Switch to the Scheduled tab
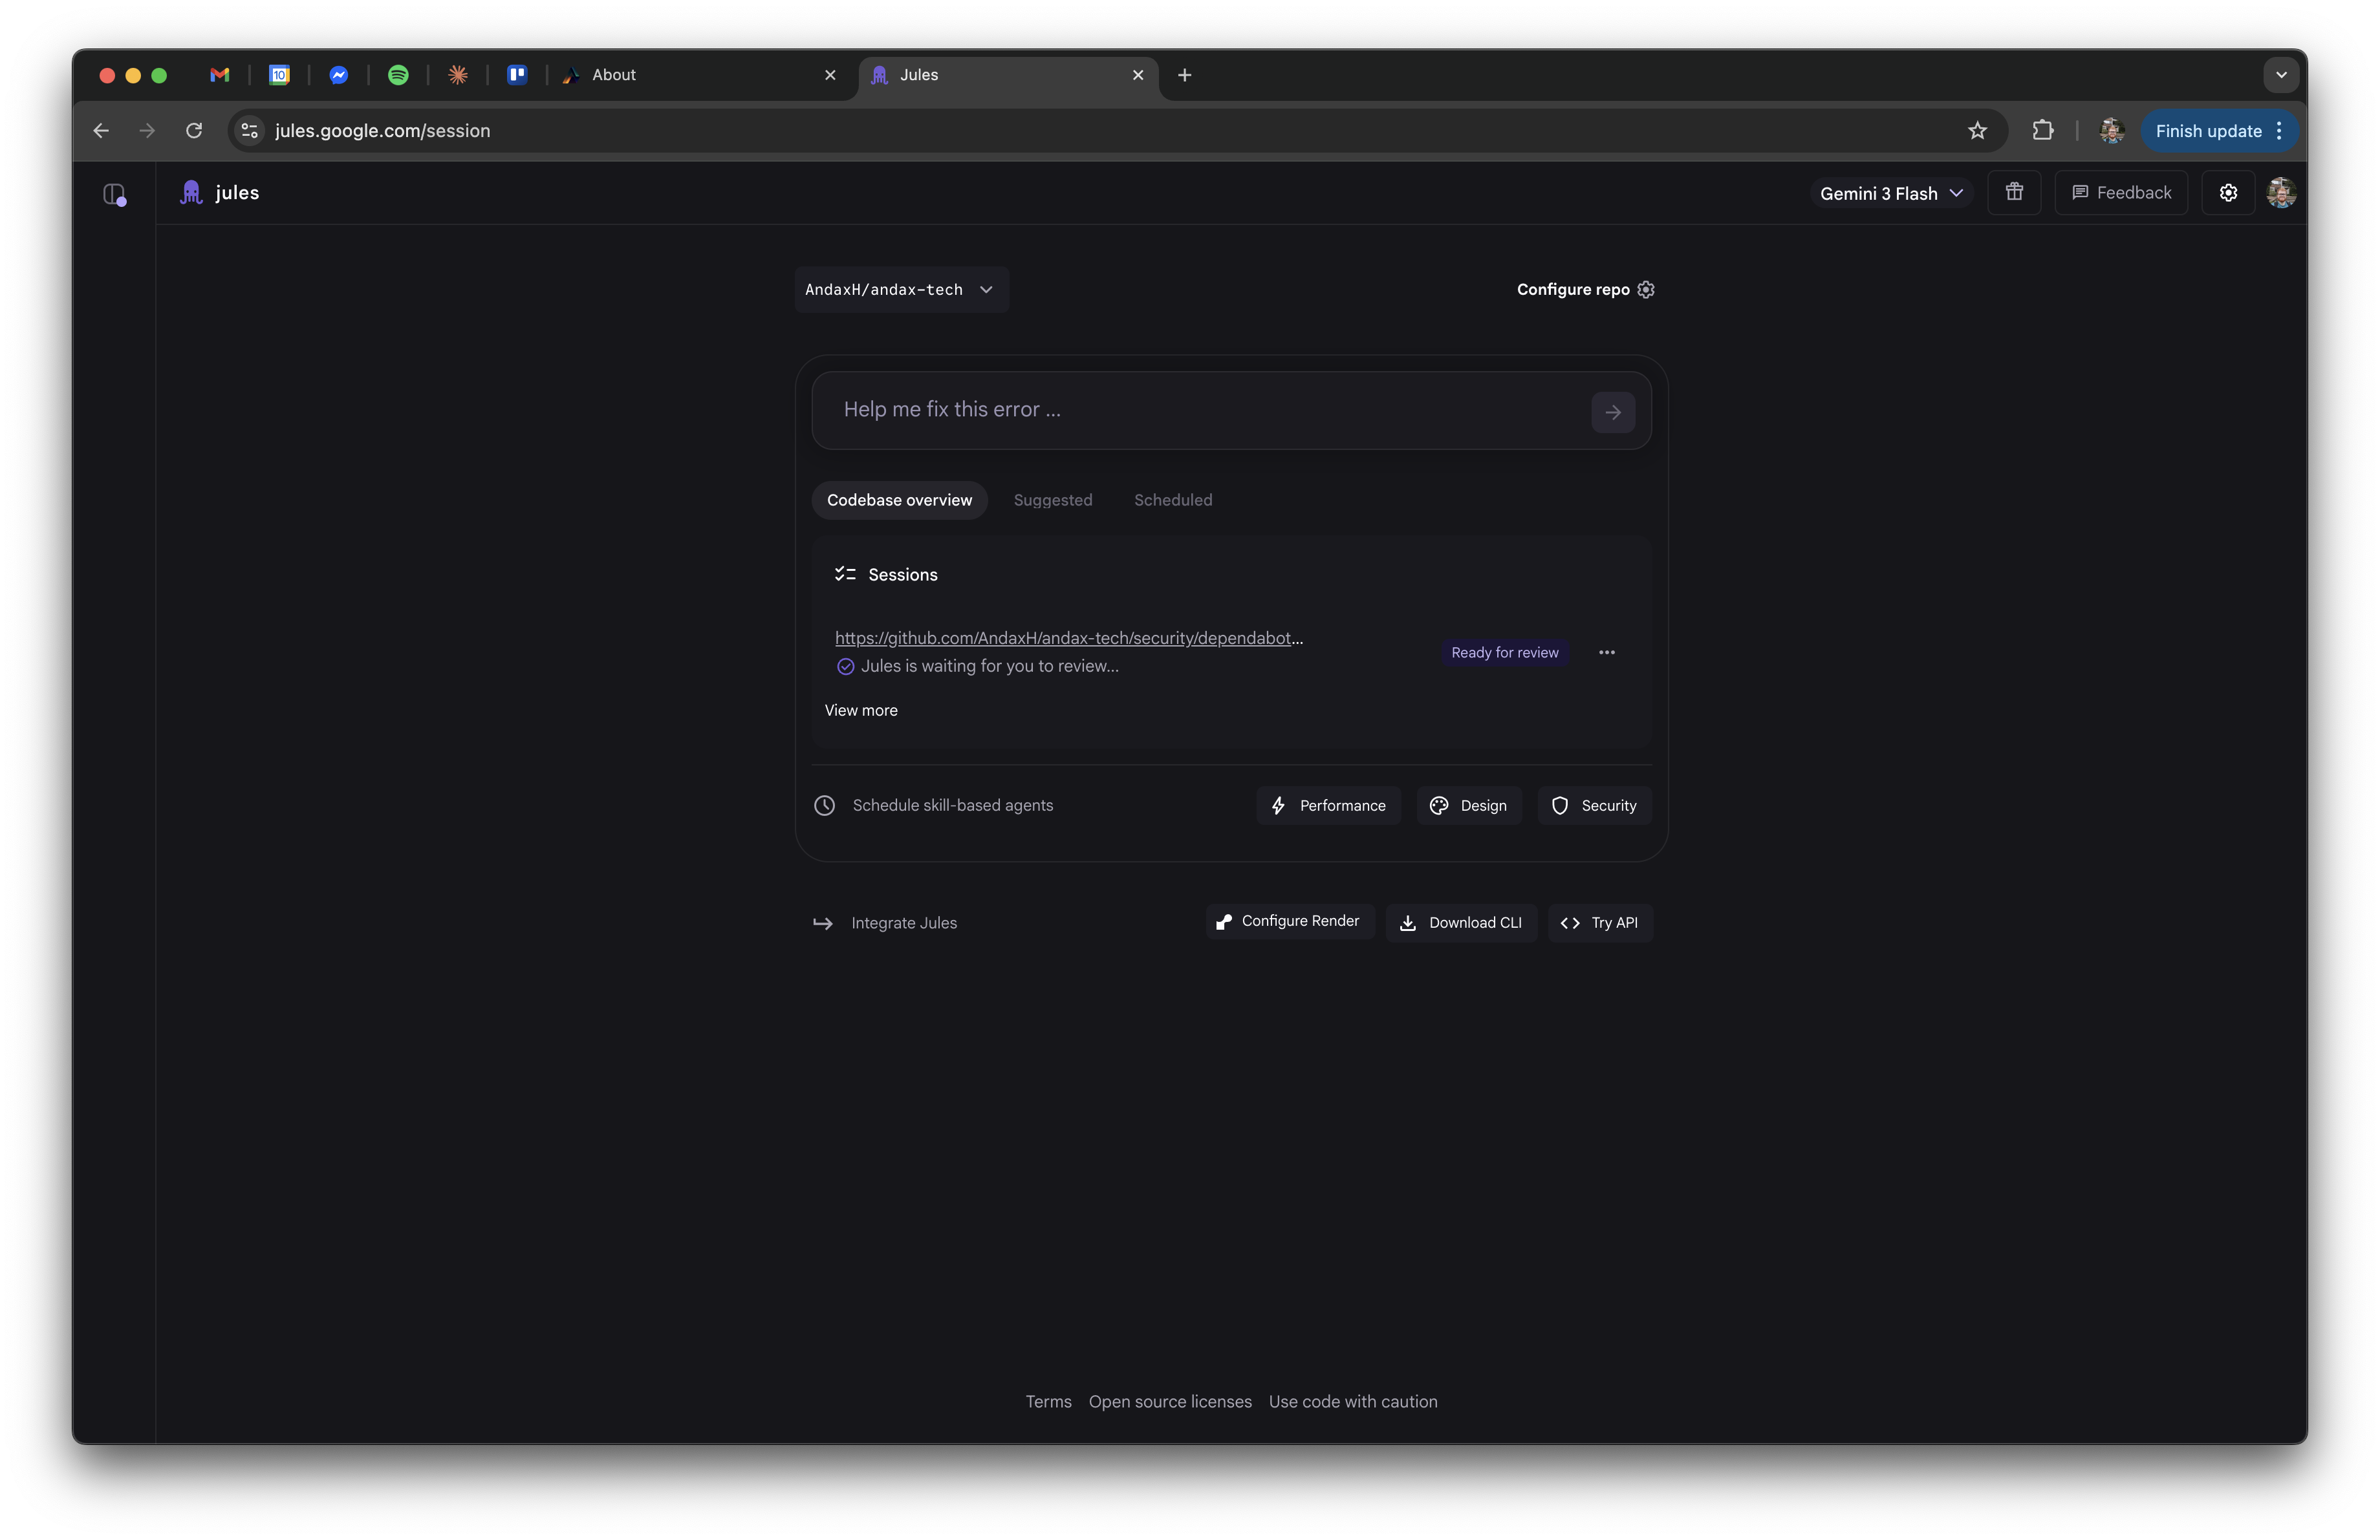 coord(1172,500)
